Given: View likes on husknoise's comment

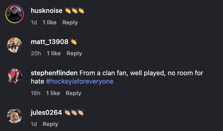Looking at the screenshot, I should [49, 22].
